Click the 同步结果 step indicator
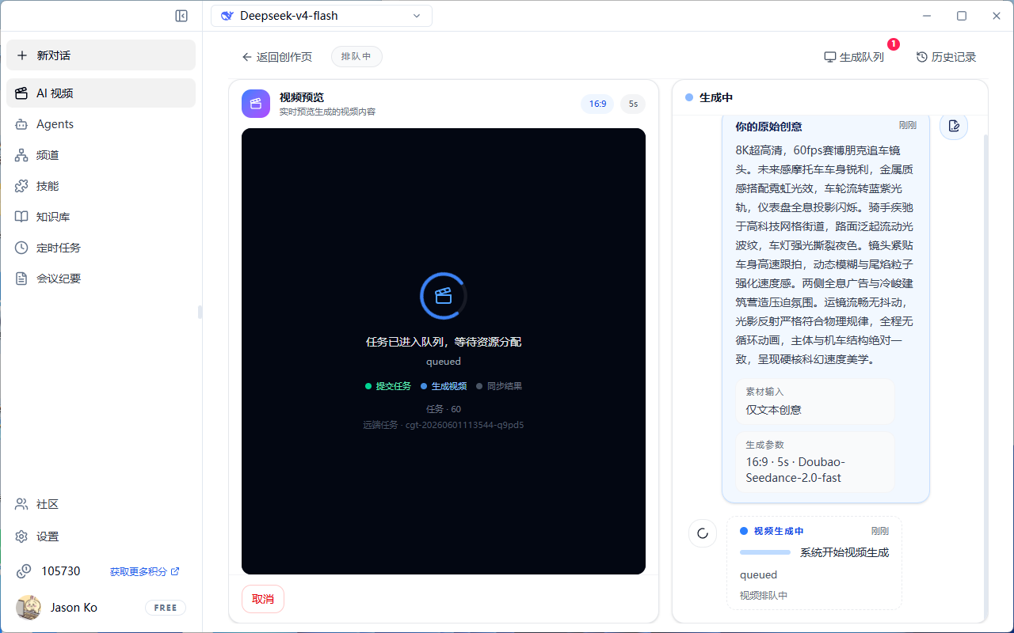Image resolution: width=1014 pixels, height=633 pixels. [499, 386]
